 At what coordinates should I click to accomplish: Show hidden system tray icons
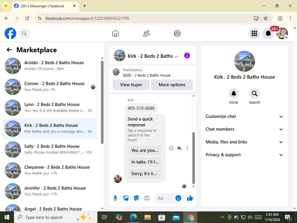click(x=222, y=217)
